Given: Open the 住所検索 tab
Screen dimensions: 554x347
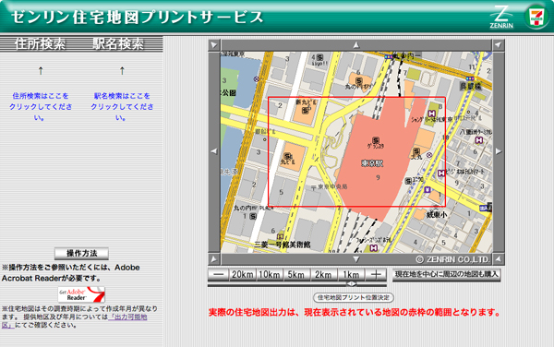Looking at the screenshot, I should [41, 44].
